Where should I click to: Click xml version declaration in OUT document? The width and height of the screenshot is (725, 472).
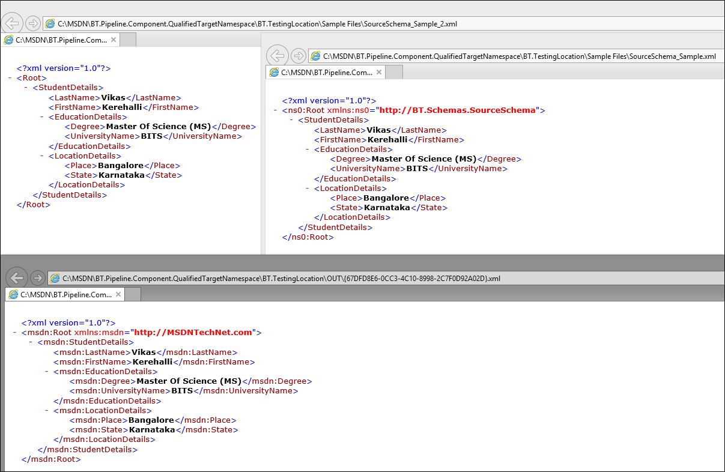[68, 322]
